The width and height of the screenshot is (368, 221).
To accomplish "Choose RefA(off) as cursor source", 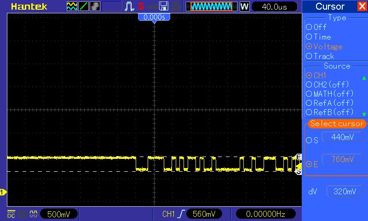I will [329, 103].
